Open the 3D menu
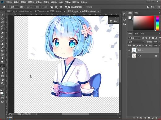161x120 pixels. (x=61, y=2)
